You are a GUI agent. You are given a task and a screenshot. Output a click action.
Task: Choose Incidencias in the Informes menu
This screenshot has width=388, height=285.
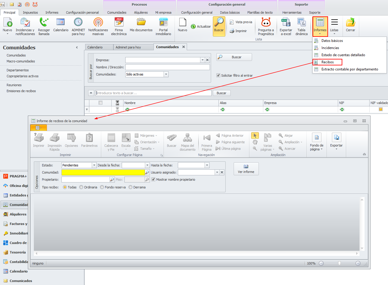(330, 48)
